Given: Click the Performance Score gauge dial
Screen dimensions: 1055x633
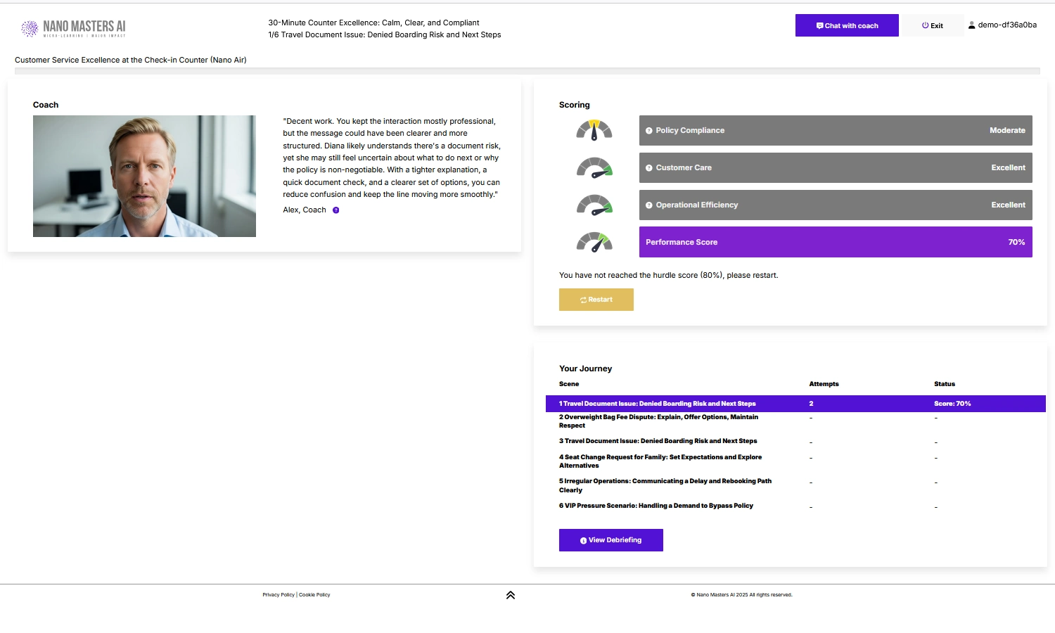Looking at the screenshot, I should pyautogui.click(x=593, y=241).
